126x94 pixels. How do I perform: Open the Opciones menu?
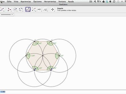point(38,2)
